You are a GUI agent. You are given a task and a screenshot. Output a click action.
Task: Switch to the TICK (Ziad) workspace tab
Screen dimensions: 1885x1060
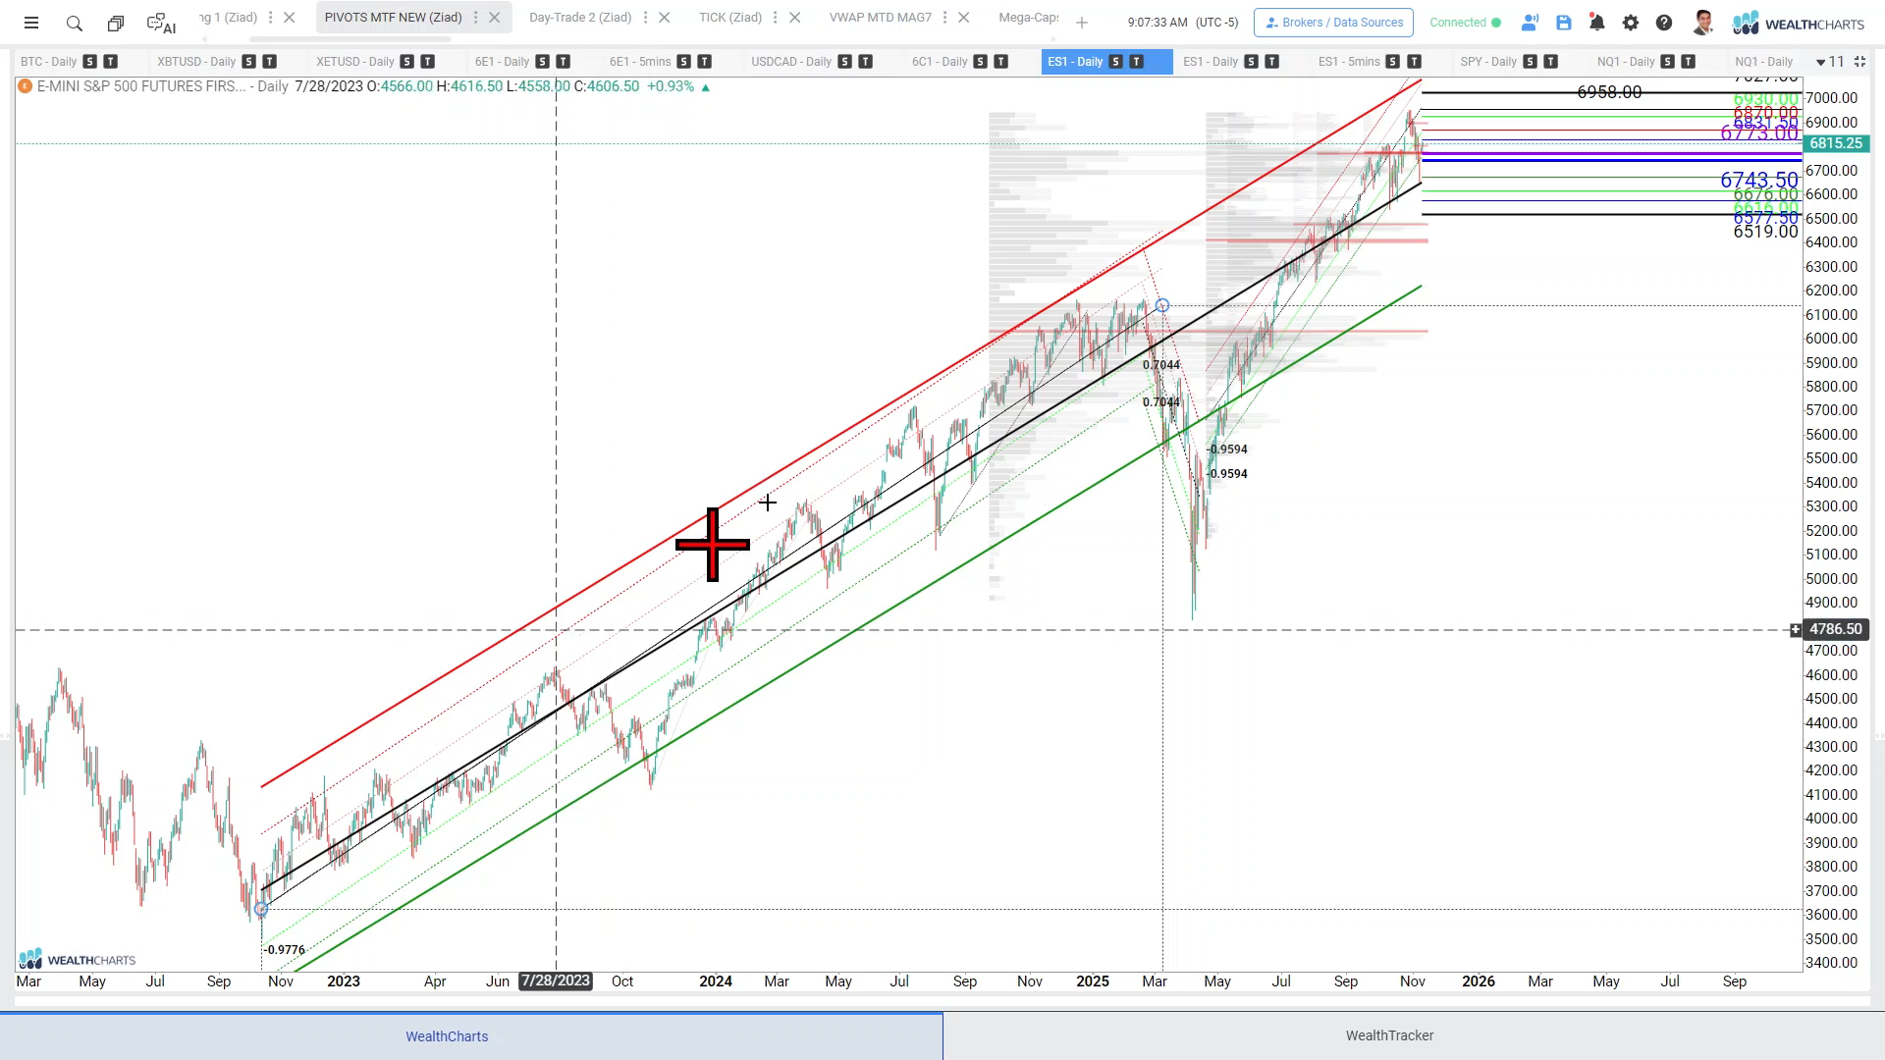click(729, 18)
